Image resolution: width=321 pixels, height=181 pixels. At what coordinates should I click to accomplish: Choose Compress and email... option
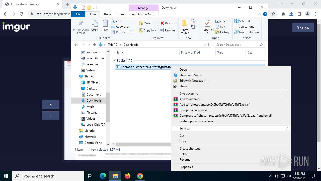pos(194,110)
